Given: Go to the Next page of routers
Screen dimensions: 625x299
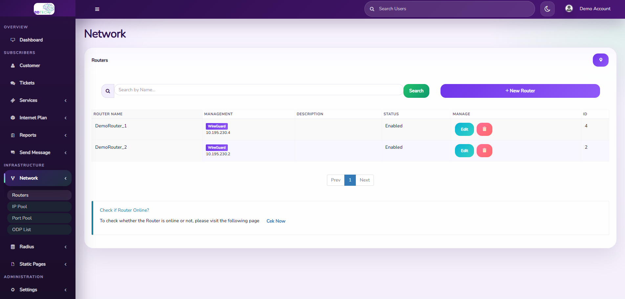Looking at the screenshot, I should point(364,180).
